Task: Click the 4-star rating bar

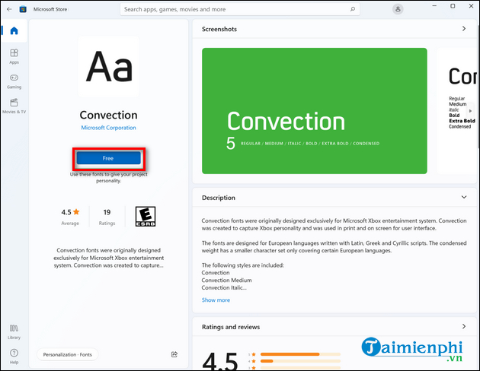Action: point(300,361)
